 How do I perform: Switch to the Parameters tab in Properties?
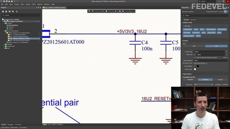(x=193, y=20)
